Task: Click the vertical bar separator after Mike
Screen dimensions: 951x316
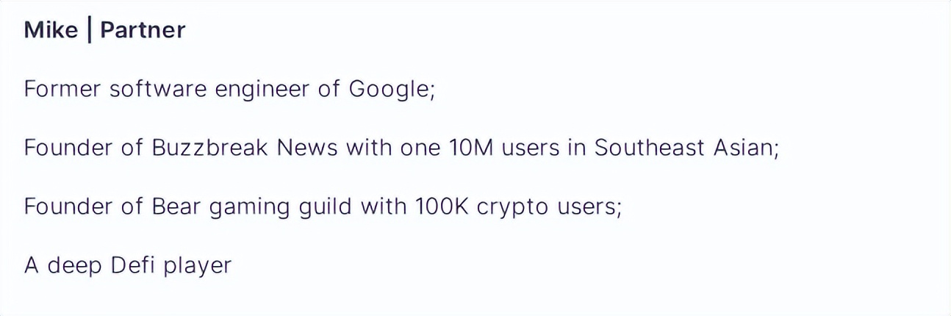Action: click(89, 32)
